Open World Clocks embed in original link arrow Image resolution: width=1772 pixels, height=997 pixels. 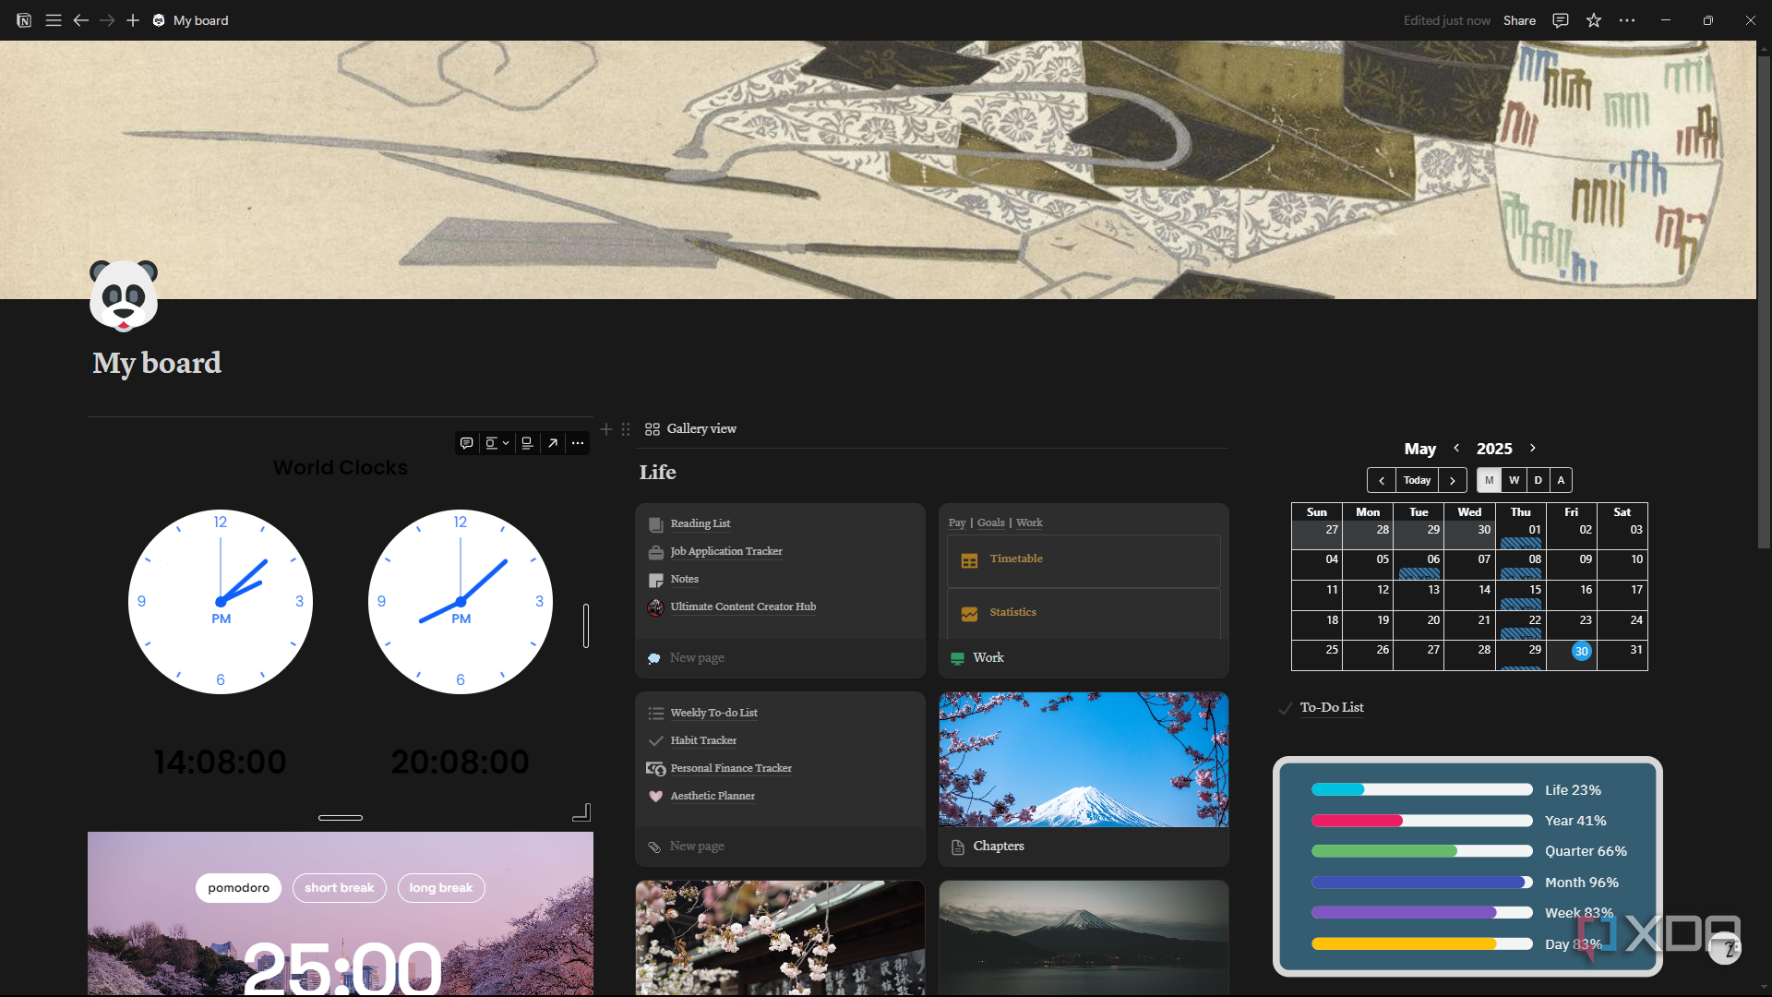tap(553, 443)
